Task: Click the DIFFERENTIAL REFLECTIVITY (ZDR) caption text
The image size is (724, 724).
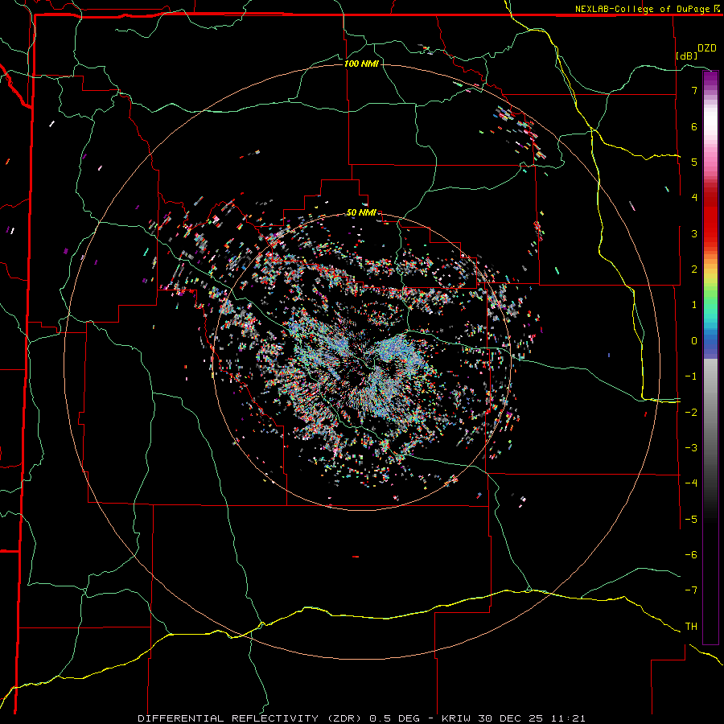Action: pos(252,718)
